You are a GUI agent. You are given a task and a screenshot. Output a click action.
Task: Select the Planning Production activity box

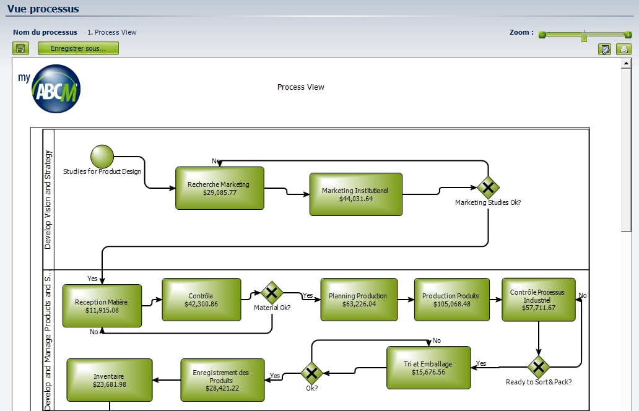(359, 300)
